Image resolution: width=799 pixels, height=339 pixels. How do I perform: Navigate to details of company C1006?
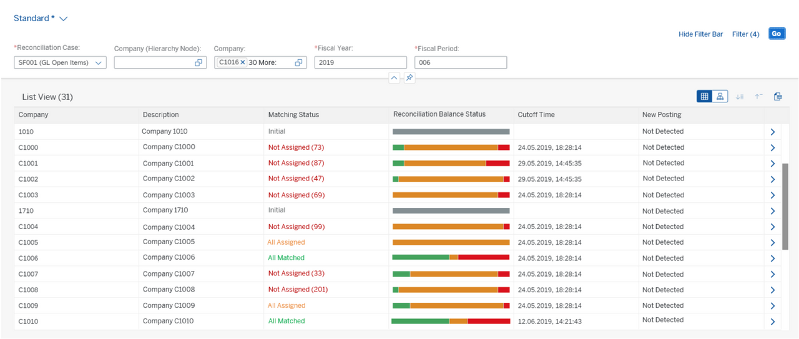(x=772, y=258)
